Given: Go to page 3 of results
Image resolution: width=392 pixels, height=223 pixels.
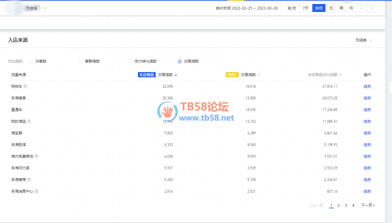Looking at the screenshot, I should [346, 206].
